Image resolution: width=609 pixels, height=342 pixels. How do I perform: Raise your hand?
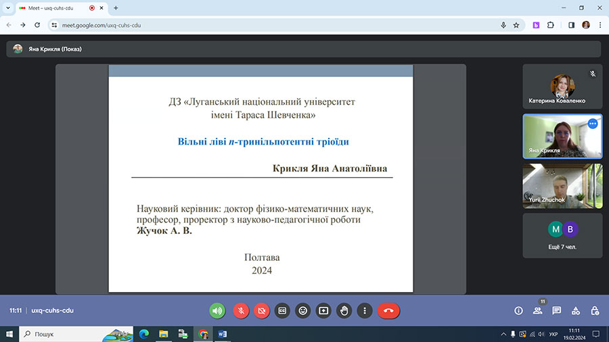(x=344, y=310)
